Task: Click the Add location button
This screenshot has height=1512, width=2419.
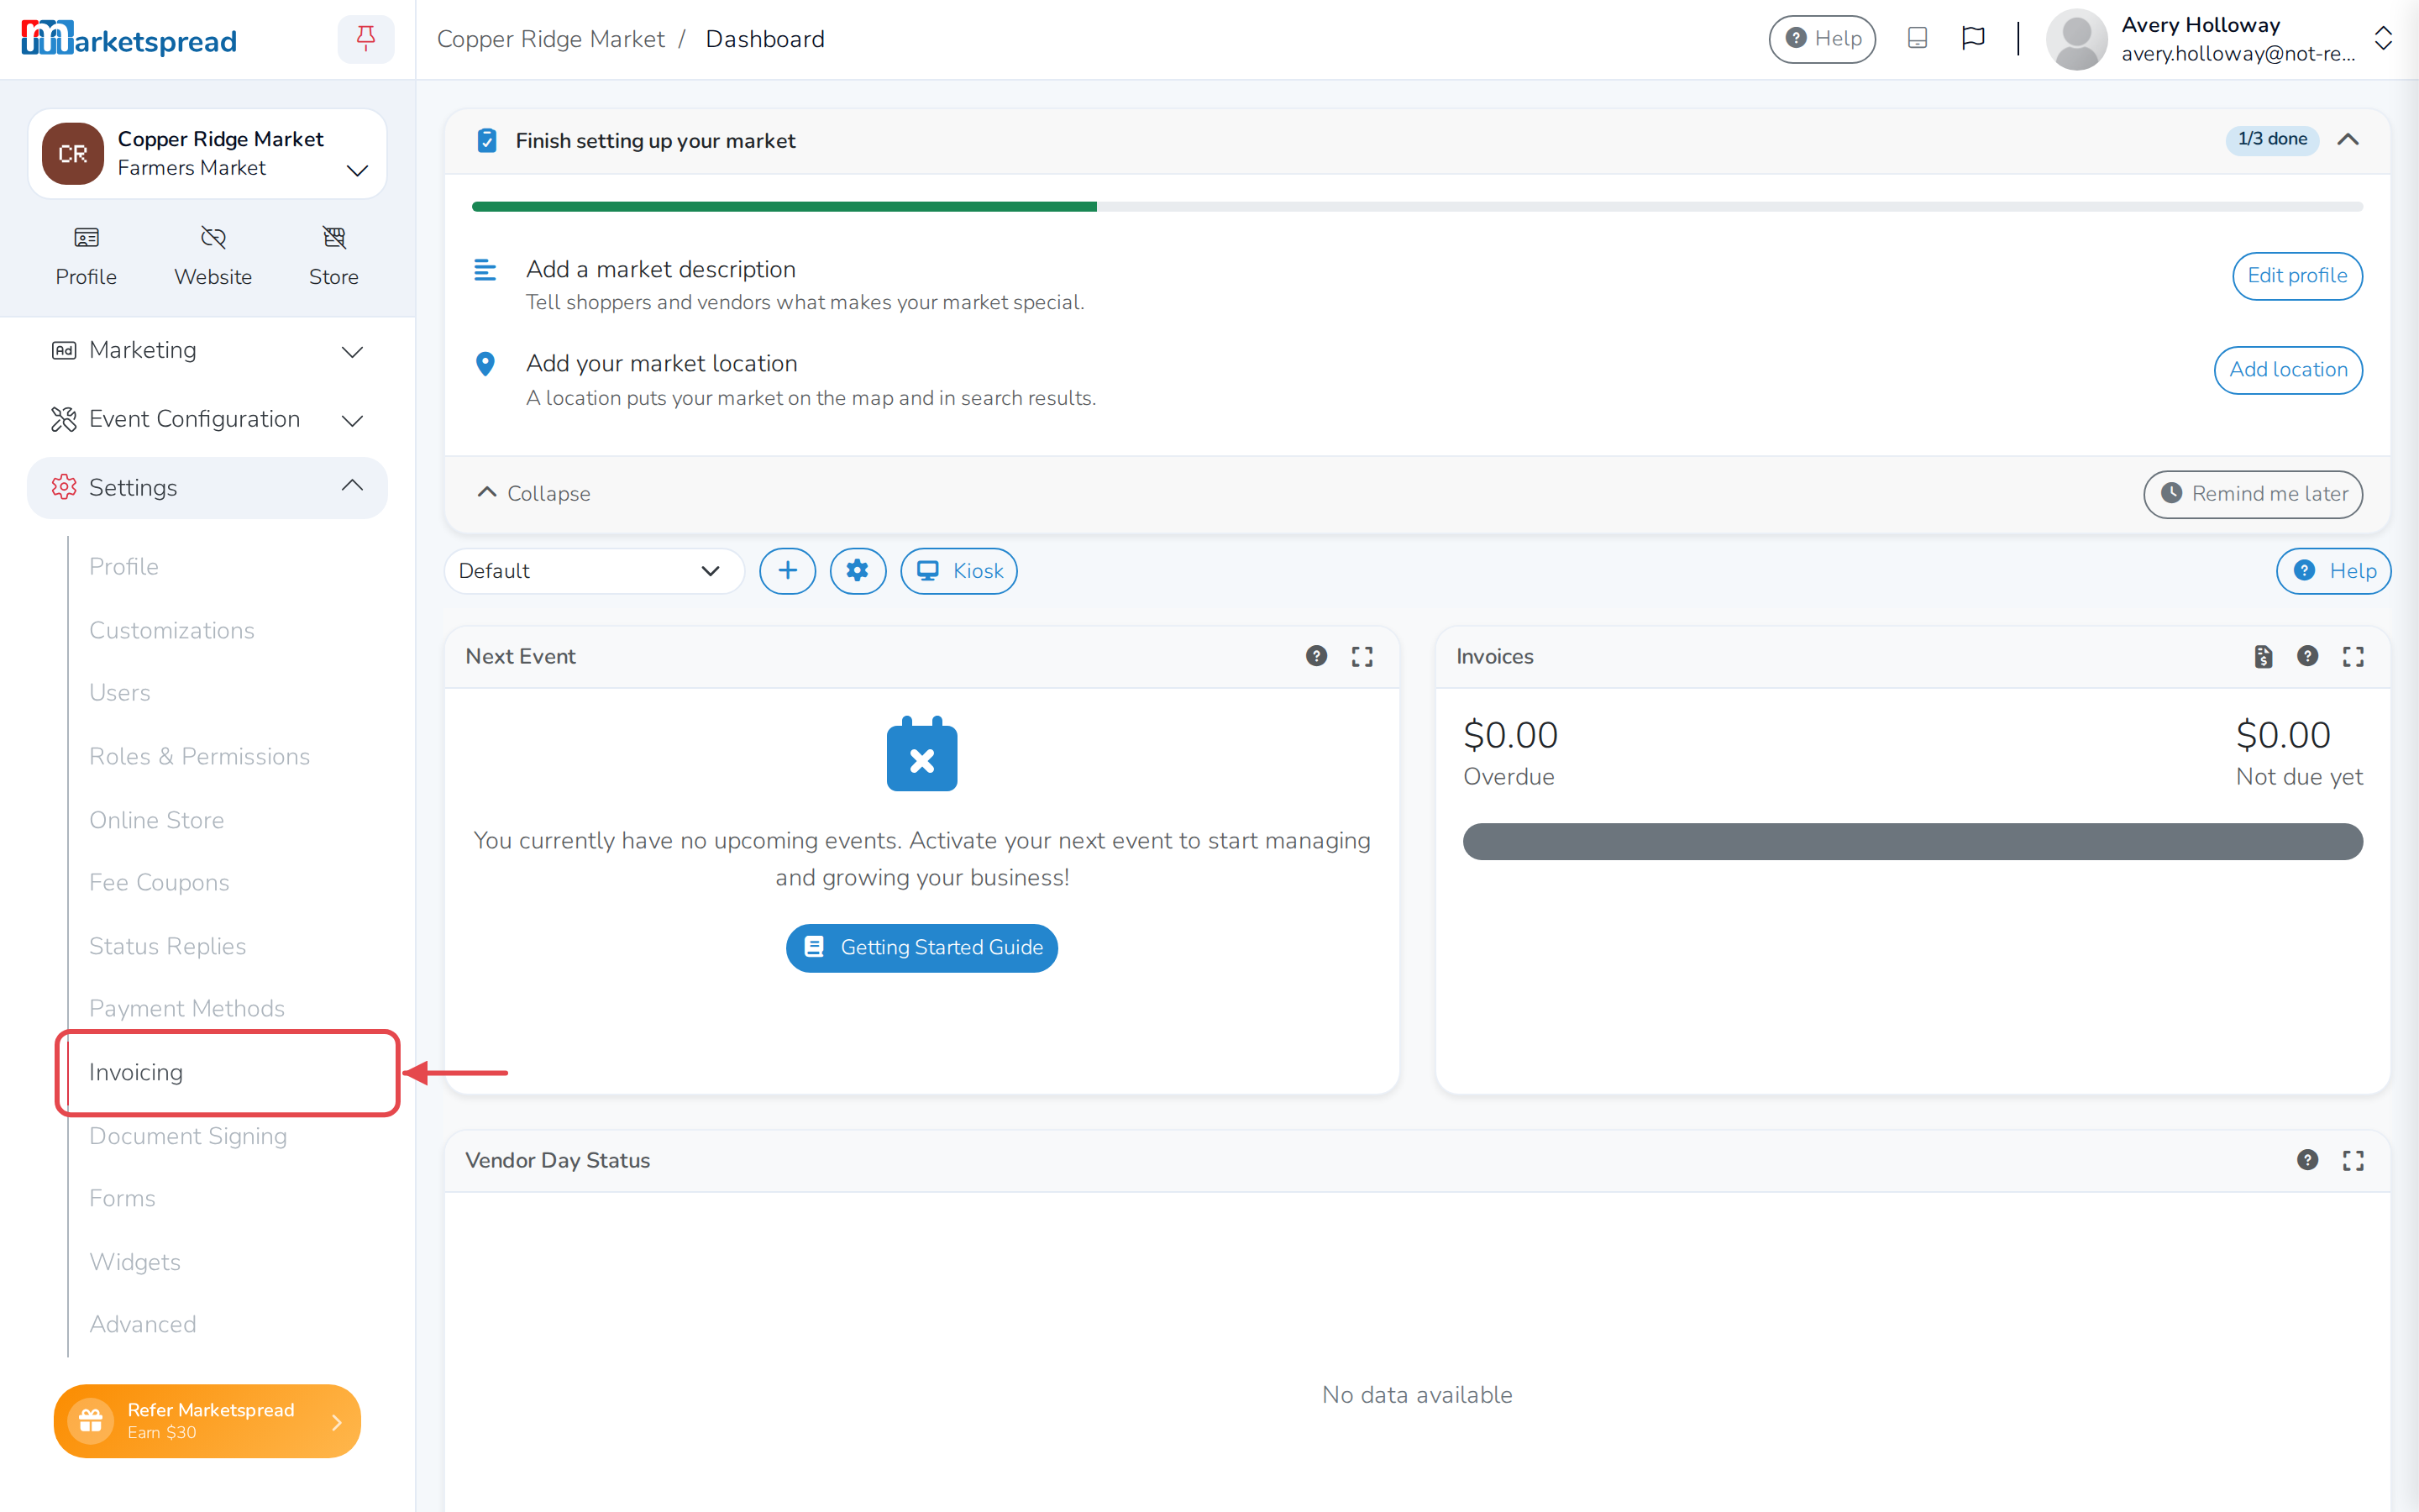Action: point(2288,370)
